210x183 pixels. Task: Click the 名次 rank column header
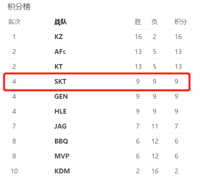(x=14, y=22)
